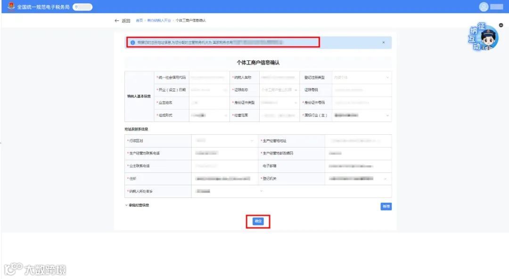509x279 pixels.
Task: Click the 住所 address field
Action: click(x=225, y=179)
